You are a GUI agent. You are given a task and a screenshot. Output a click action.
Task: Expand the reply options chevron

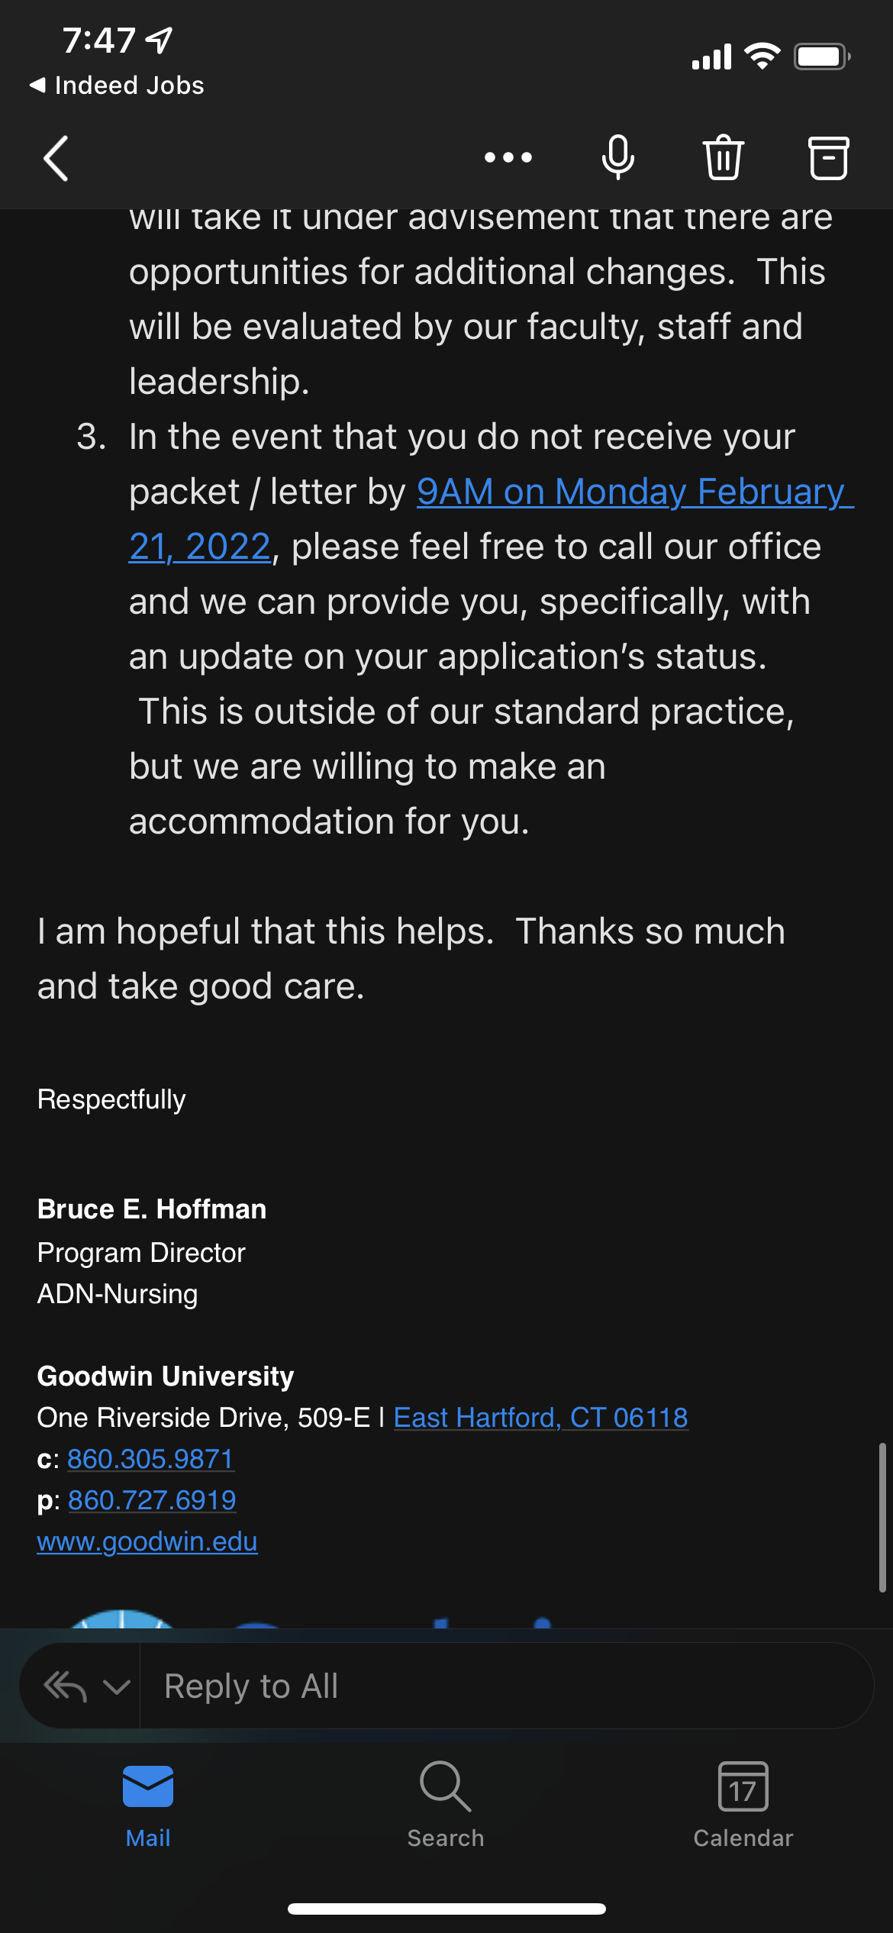pos(116,1686)
